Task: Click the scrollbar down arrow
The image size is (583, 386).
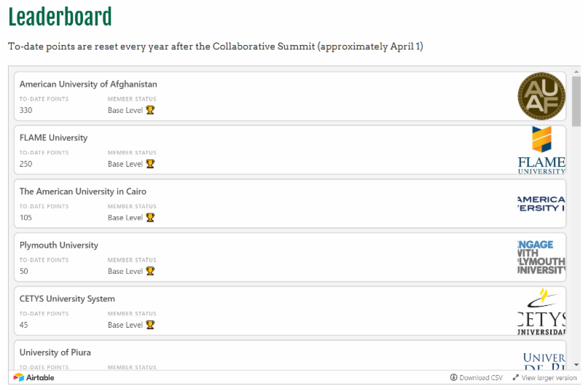Action: point(576,364)
